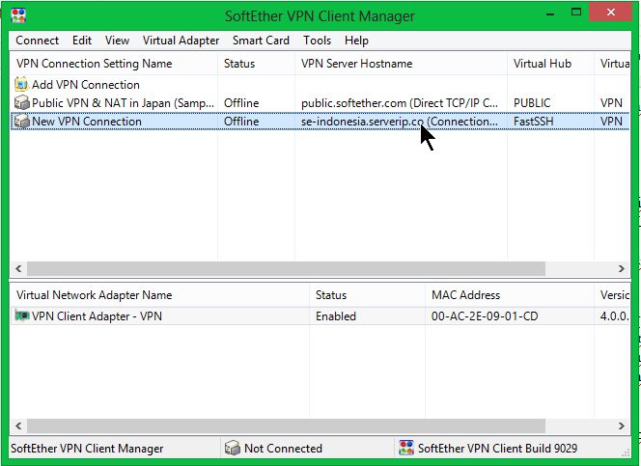Maximize the VPN Client Manager window
This screenshot has width=641, height=466.
[x=576, y=13]
